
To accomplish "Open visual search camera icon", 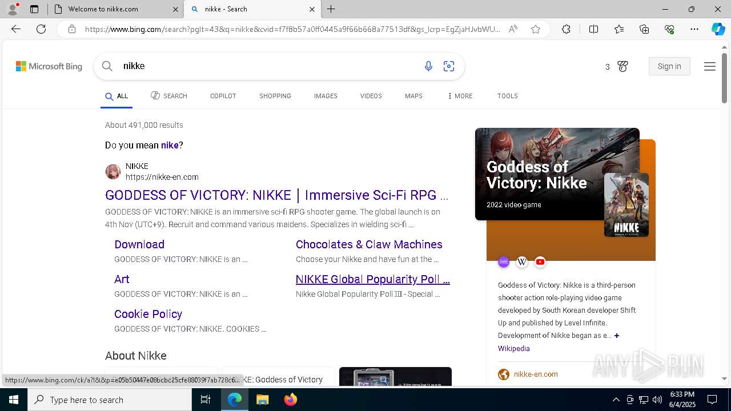I will tap(449, 66).
